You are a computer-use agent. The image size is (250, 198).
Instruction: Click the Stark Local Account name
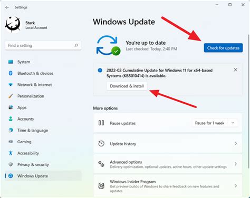[x=36, y=25]
